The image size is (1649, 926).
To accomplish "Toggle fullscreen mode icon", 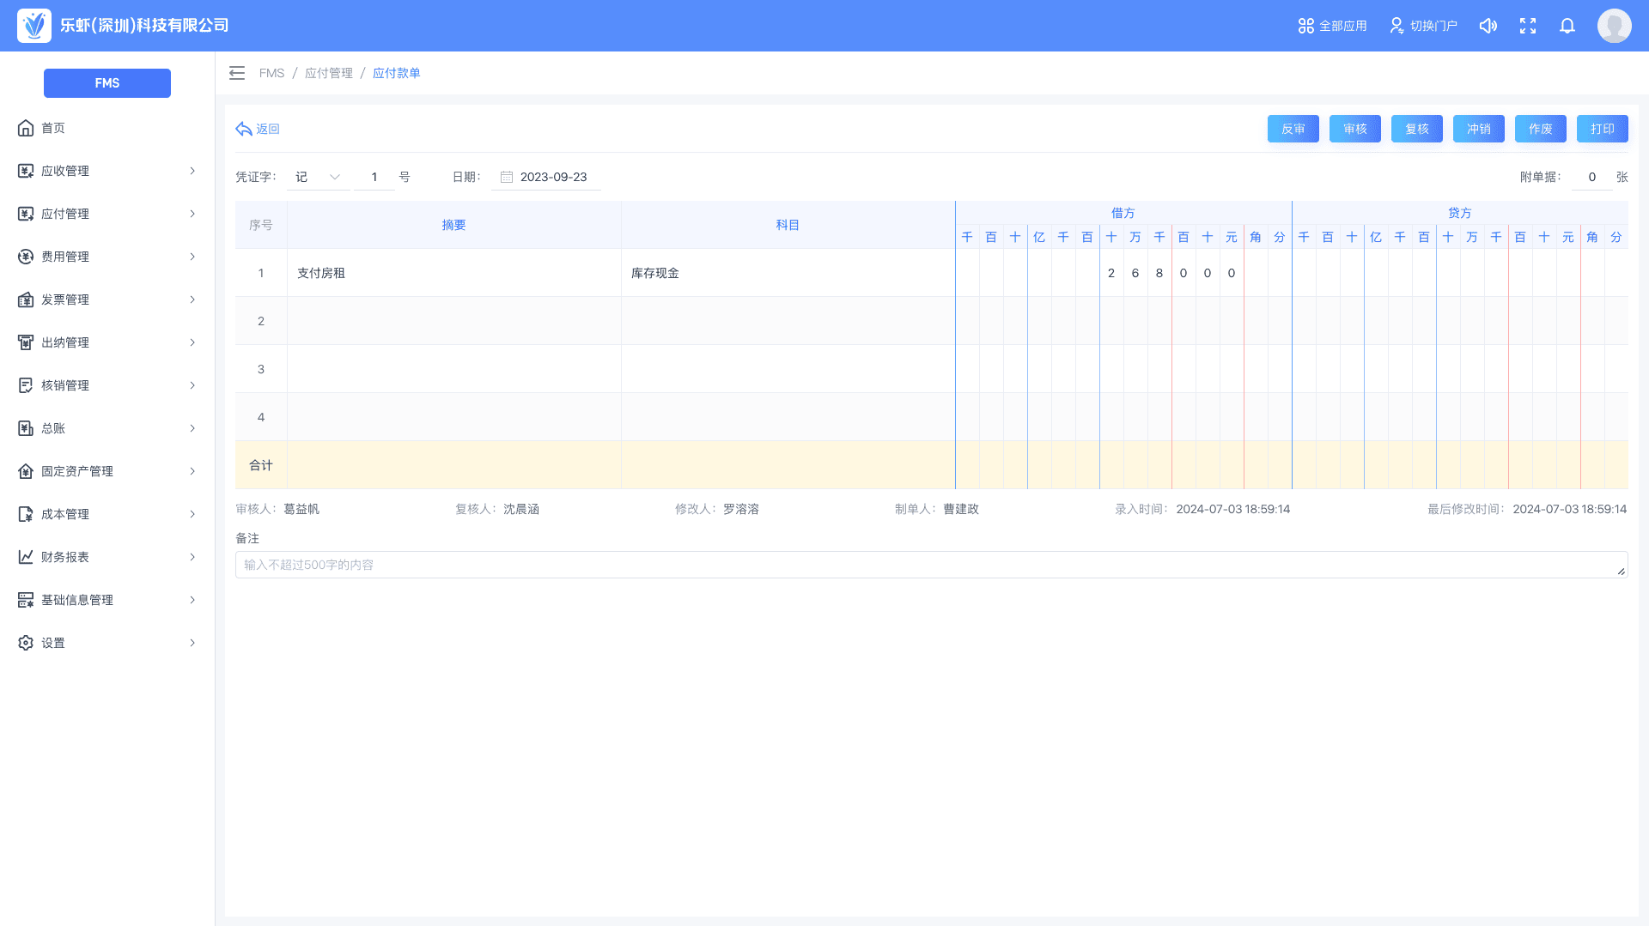I will click(x=1528, y=26).
